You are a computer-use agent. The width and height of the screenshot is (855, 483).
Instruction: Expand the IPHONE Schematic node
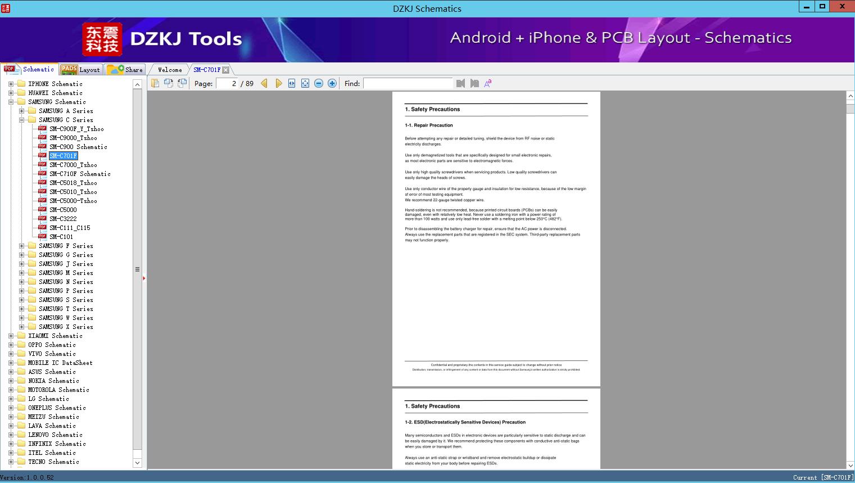(11, 84)
